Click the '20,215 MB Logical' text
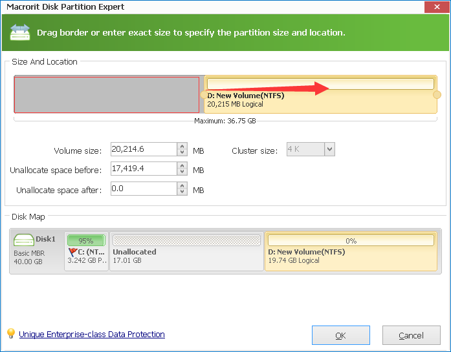Screen dimensions: 451x352 [235, 104]
